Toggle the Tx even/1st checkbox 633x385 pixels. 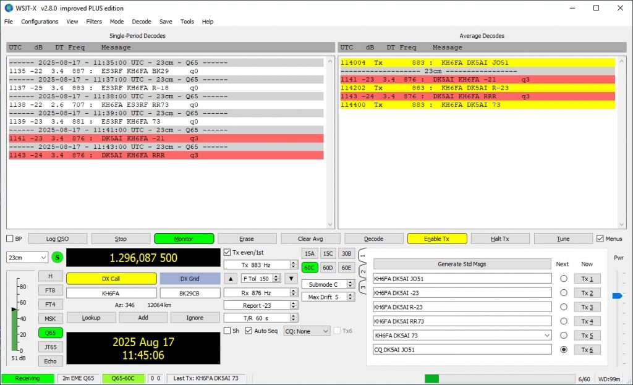click(x=227, y=253)
